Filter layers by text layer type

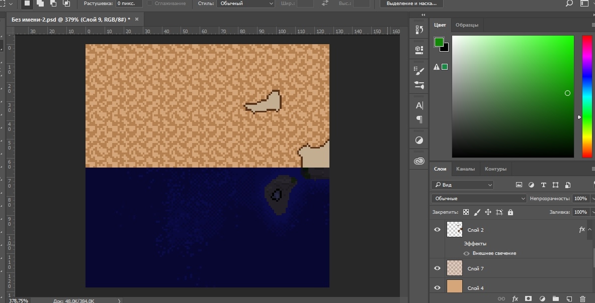coord(543,185)
